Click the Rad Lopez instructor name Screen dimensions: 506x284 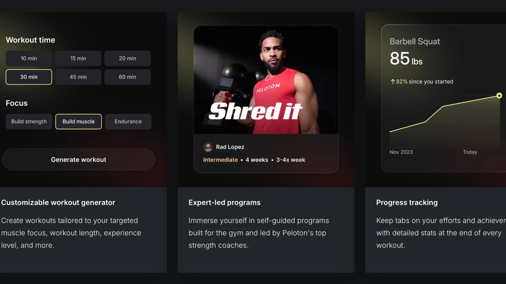click(x=230, y=147)
